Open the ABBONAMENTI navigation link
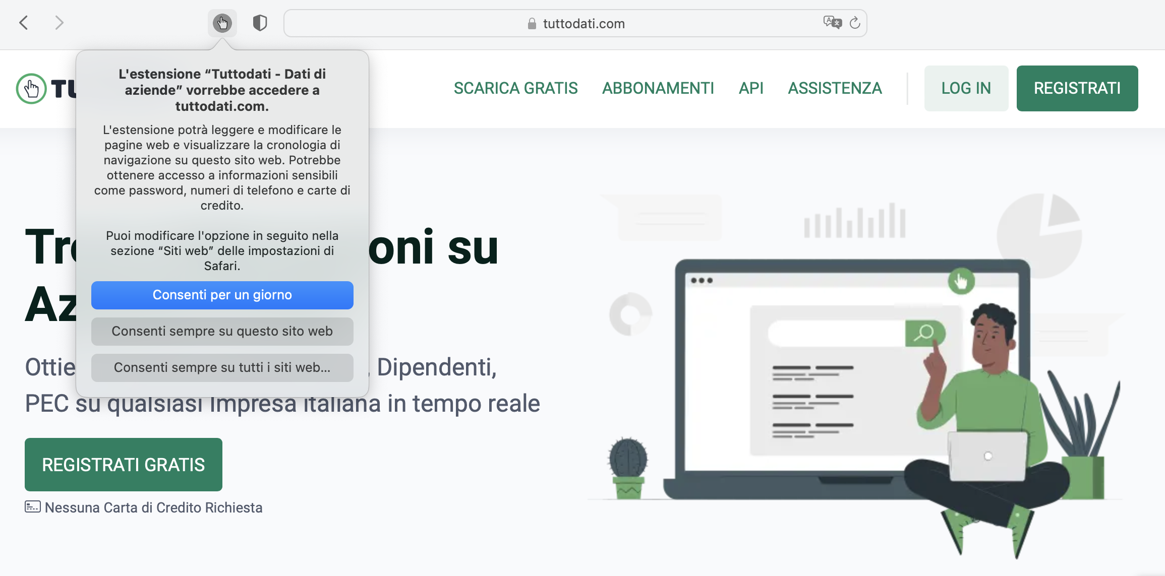The height and width of the screenshot is (576, 1165). click(x=658, y=88)
